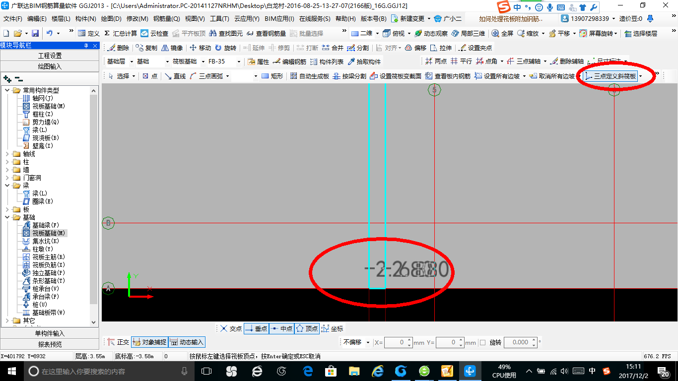The width and height of the screenshot is (678, 381).
Task: Select the 旋转 rotate tool
Action: click(x=226, y=48)
